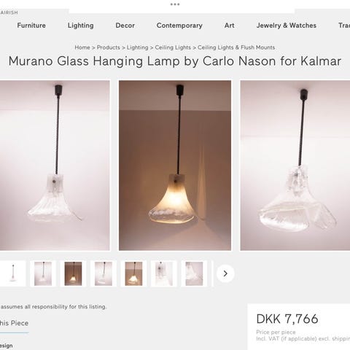Select the first white-background lamp thumbnail

[13, 273]
